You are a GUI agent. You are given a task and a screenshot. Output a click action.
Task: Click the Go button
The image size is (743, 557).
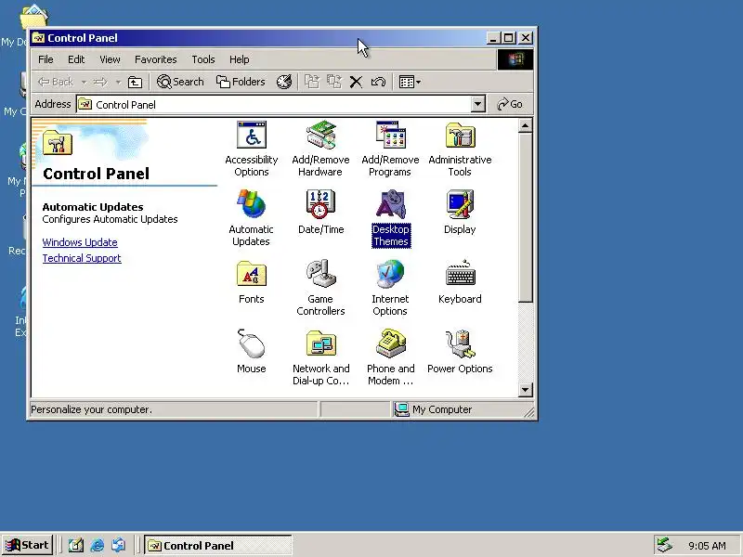pyautogui.click(x=509, y=104)
